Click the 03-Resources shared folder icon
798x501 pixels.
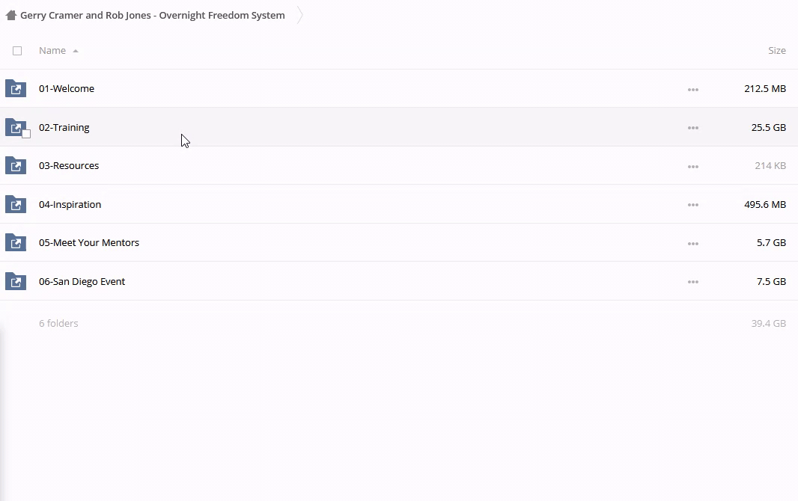click(x=16, y=166)
